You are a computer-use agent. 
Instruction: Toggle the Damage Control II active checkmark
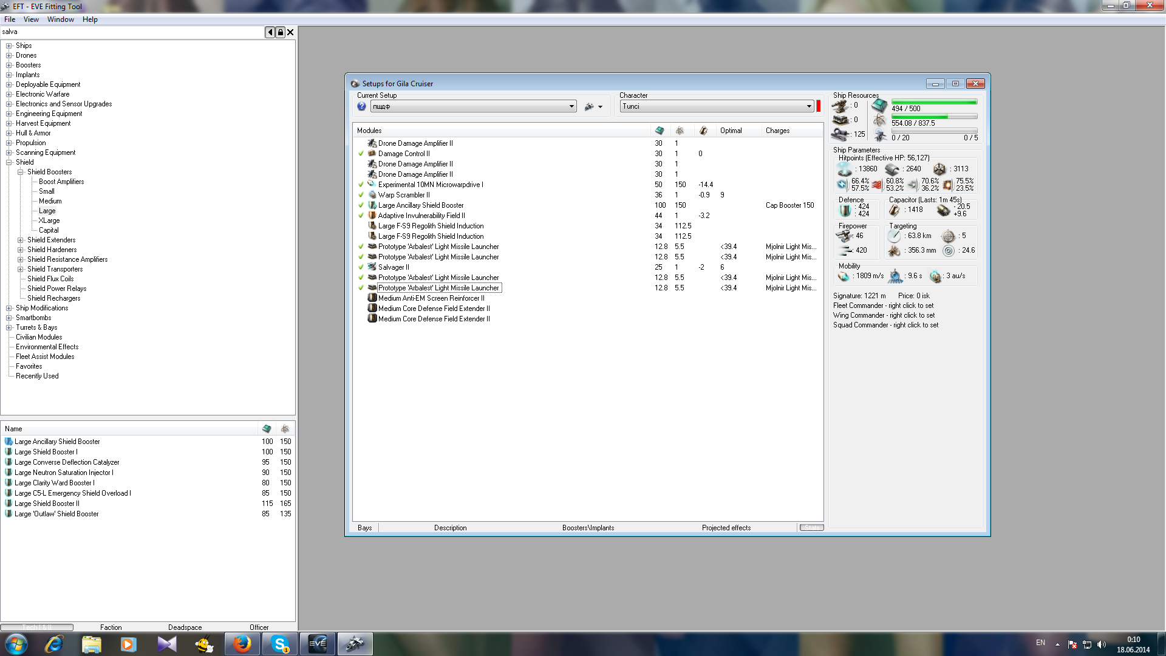pos(361,154)
